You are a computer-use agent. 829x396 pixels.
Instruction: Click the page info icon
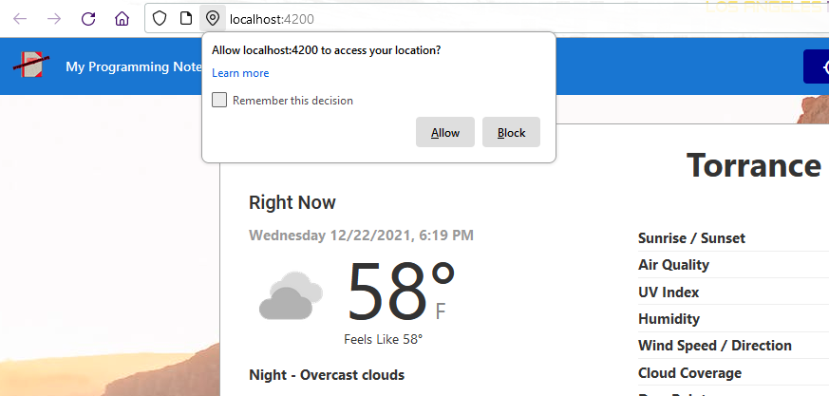[x=186, y=19]
